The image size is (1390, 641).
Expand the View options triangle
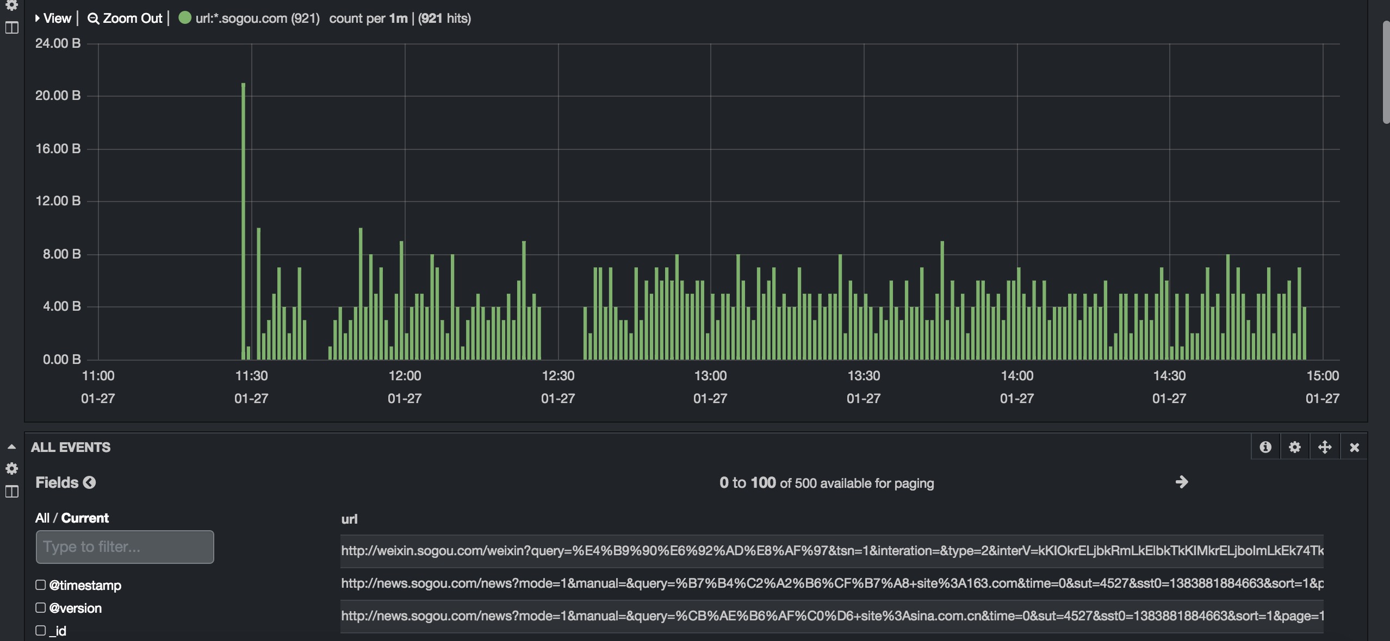click(38, 18)
